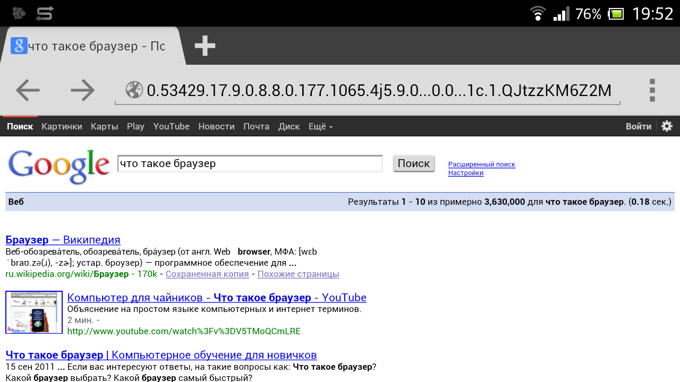Click the Веб label in results bar

point(16,202)
